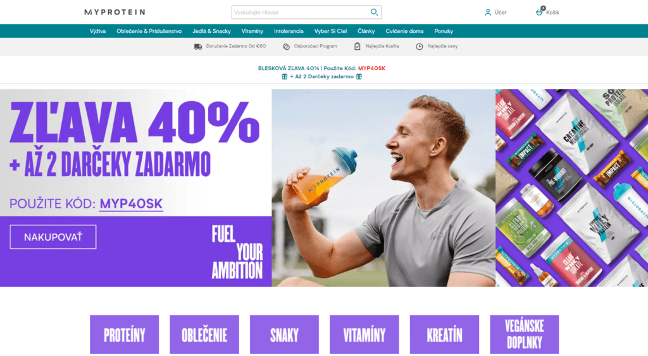Click the delivery truck icon
648x356 pixels.
tap(198, 47)
